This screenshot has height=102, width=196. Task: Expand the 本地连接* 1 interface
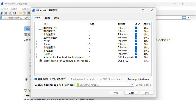37,51
